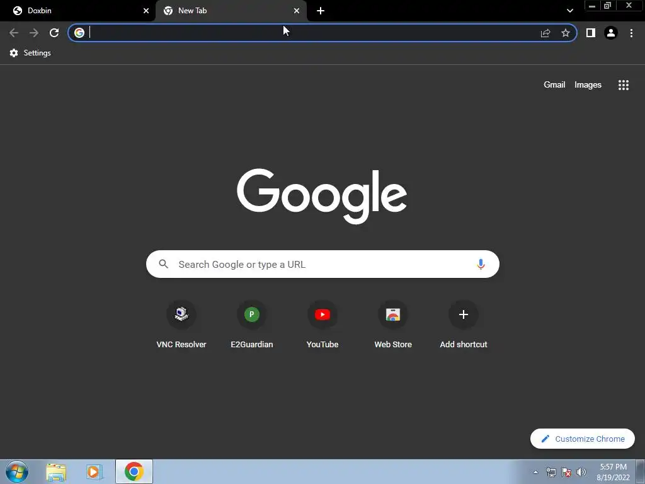Start voice search with microphone icon
Screen dimensions: 645x484
click(481, 264)
